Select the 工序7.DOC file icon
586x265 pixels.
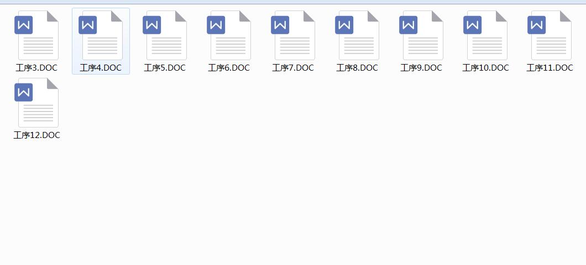(x=294, y=35)
